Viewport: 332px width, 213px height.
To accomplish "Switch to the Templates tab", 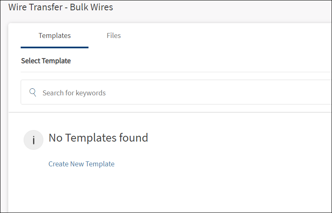I will [x=55, y=35].
